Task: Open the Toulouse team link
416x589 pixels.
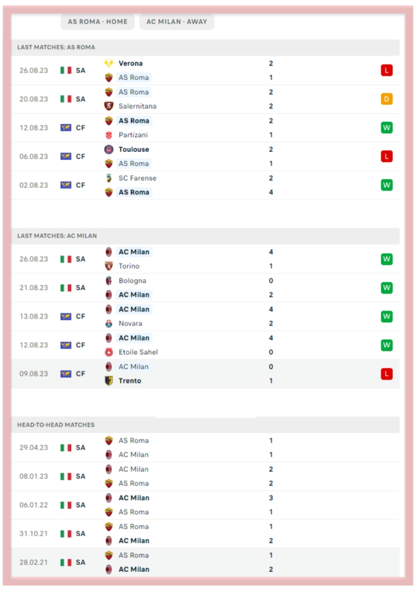Action: [x=134, y=149]
